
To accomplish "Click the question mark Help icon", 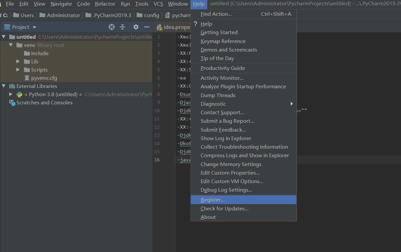I will [195, 24].
